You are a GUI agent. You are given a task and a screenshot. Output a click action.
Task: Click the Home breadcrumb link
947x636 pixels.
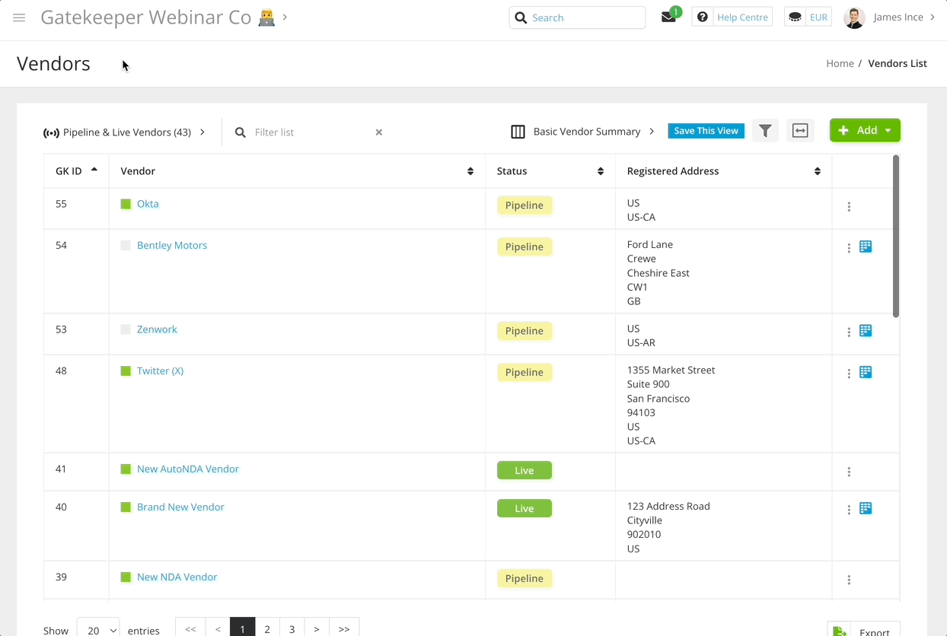point(840,63)
